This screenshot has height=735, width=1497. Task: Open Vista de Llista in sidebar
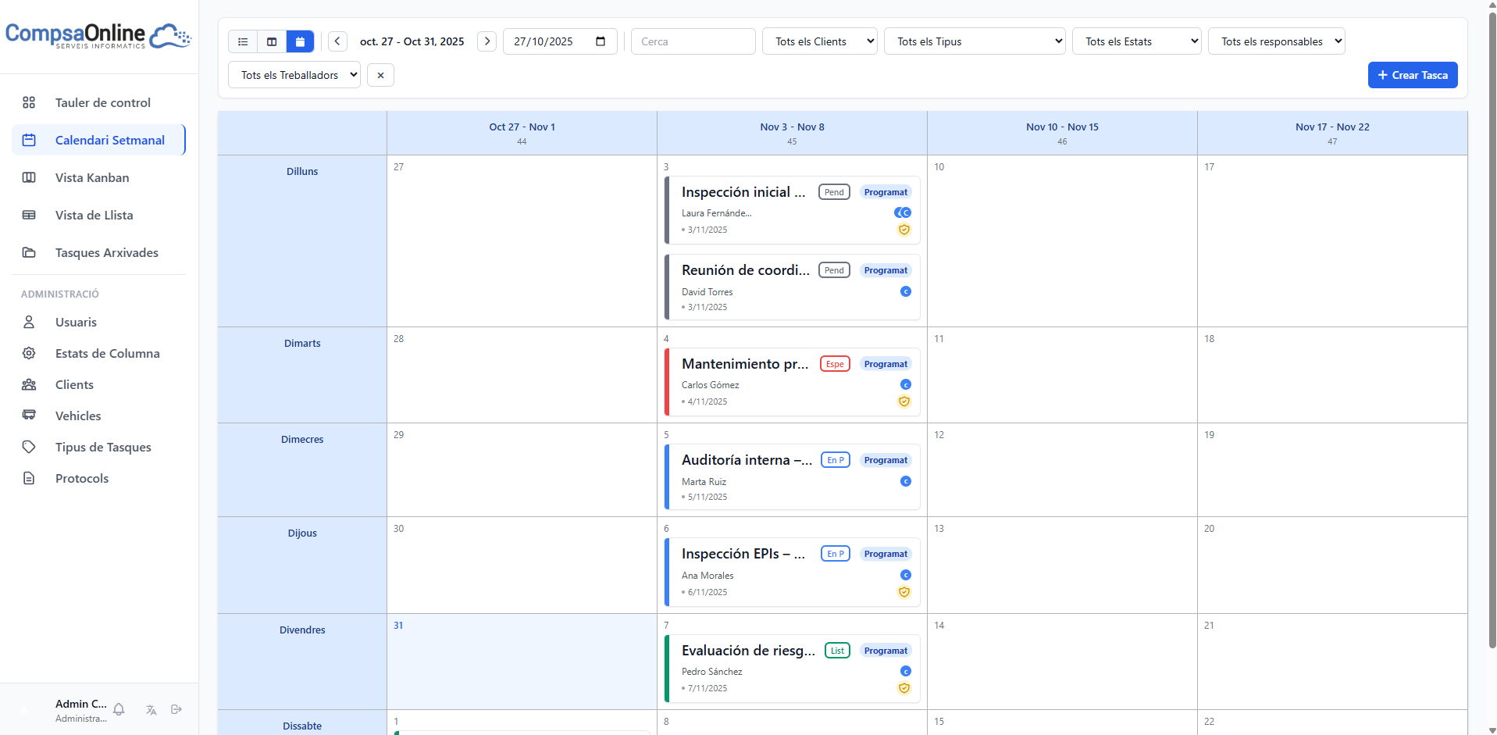pyautogui.click(x=99, y=215)
